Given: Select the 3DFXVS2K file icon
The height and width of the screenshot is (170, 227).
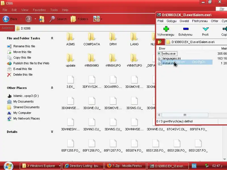Looking at the screenshot, I should pos(92,80).
